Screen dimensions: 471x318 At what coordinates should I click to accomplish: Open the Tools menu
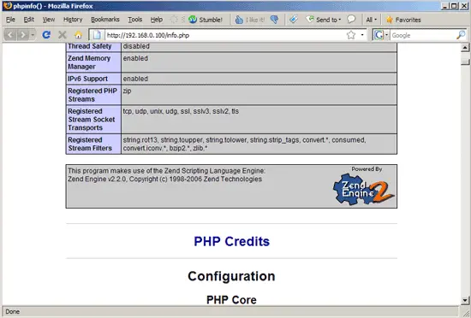tap(135, 20)
